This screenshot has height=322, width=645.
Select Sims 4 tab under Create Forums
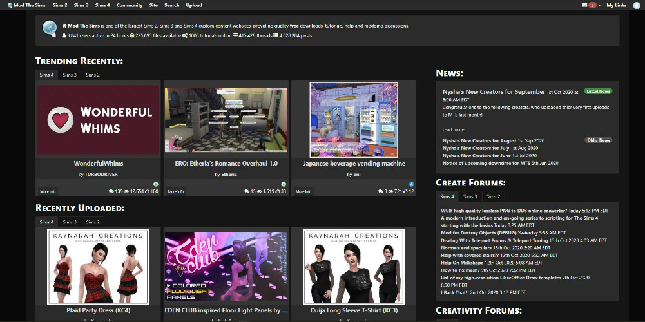pyautogui.click(x=447, y=196)
